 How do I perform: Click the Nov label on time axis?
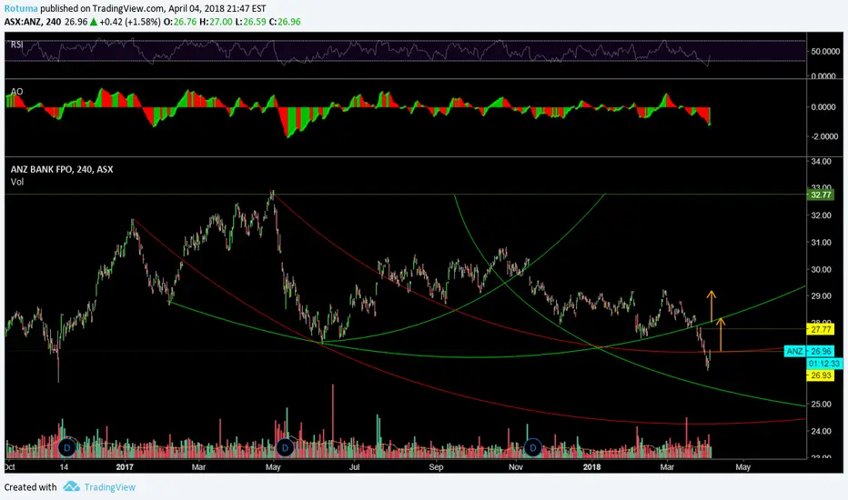click(515, 467)
